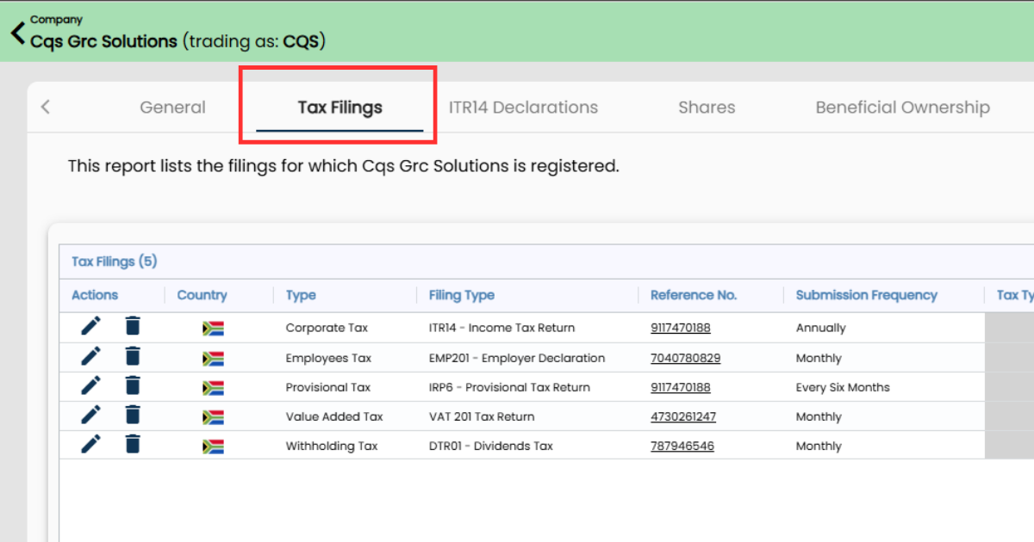
Task: Select the Tax Filings tab
Action: tap(339, 108)
